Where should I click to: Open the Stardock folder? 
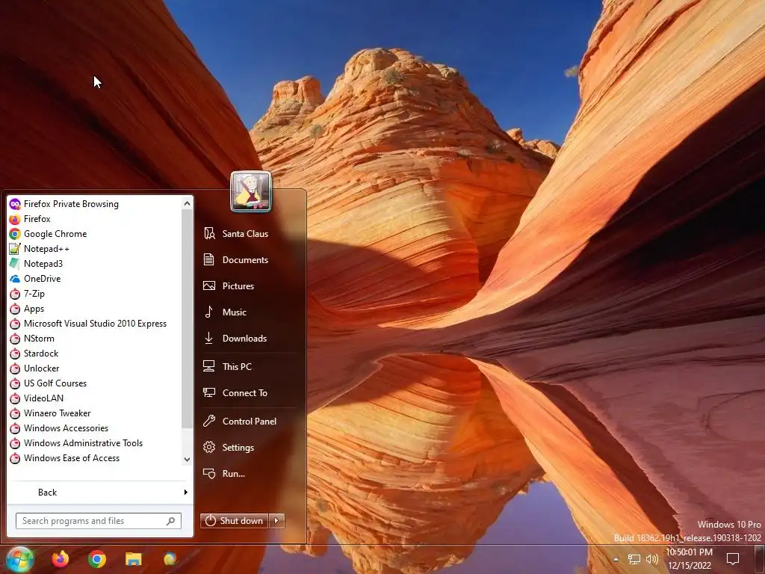click(94, 354)
